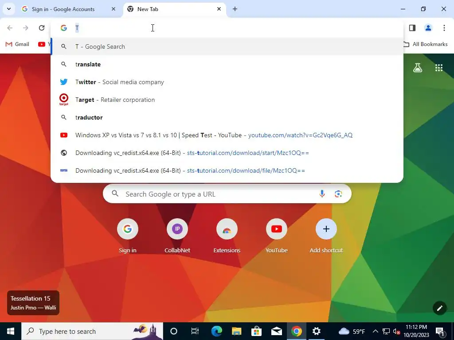Pick the Target - Retailer corporation suggestion
This screenshot has width=454, height=340.
point(227,100)
